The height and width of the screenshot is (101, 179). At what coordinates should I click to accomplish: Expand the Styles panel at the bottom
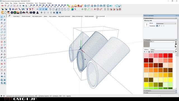(x=160, y=93)
